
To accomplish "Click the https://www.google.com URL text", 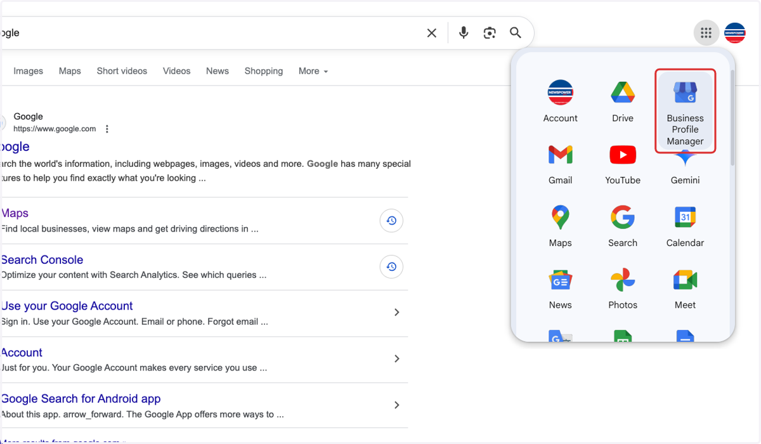I will (55, 129).
